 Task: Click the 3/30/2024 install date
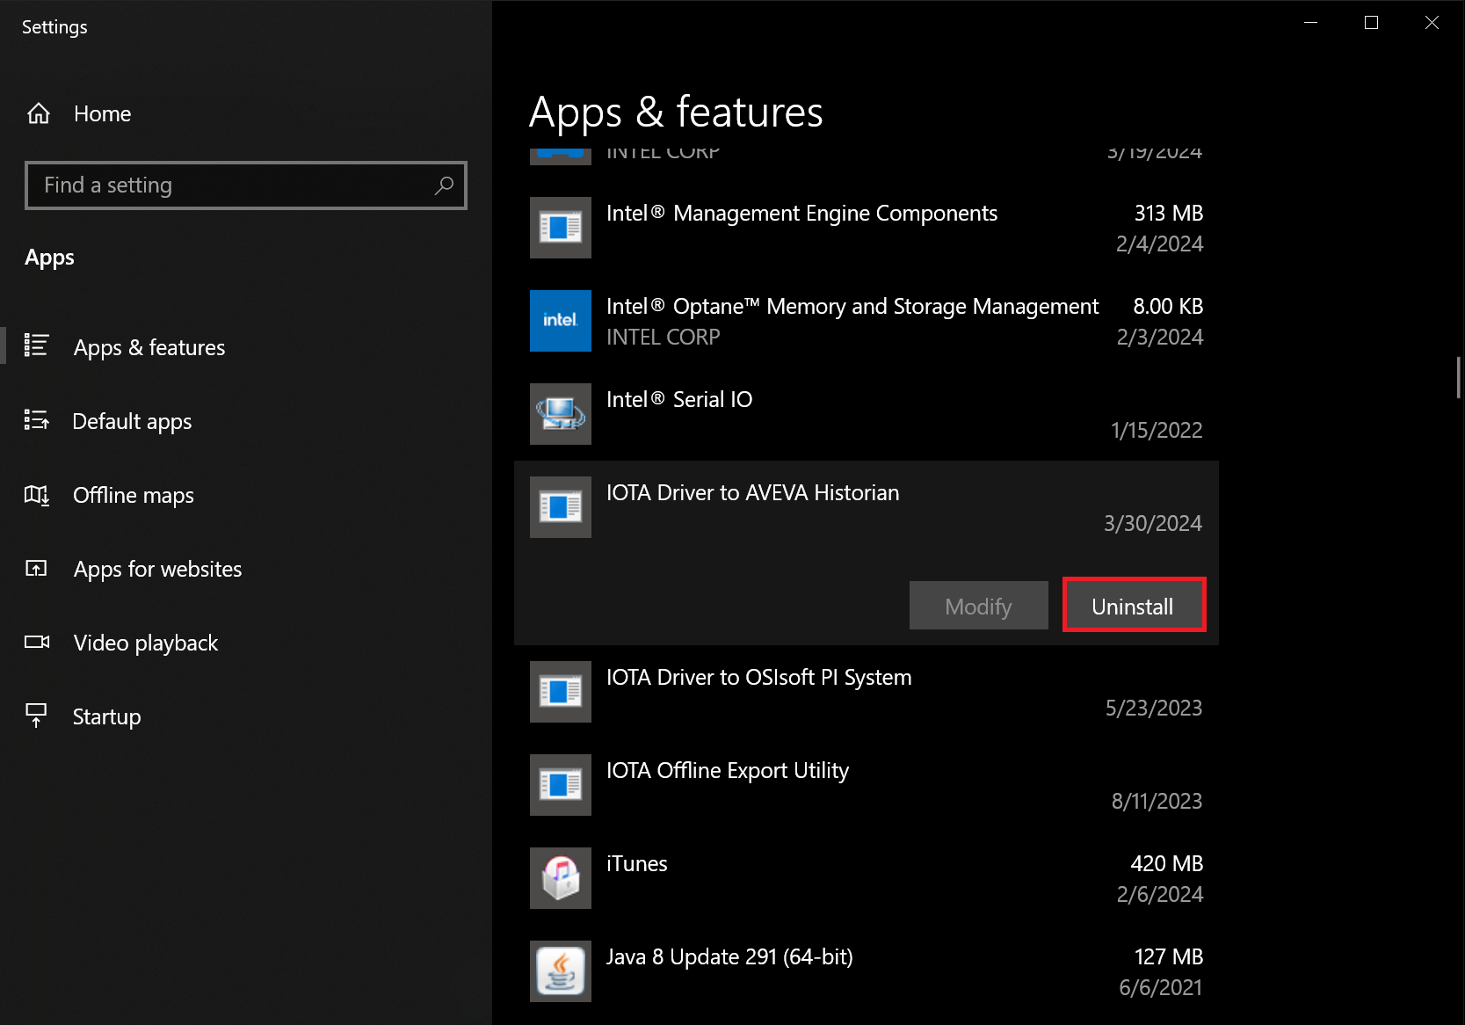[x=1153, y=523]
